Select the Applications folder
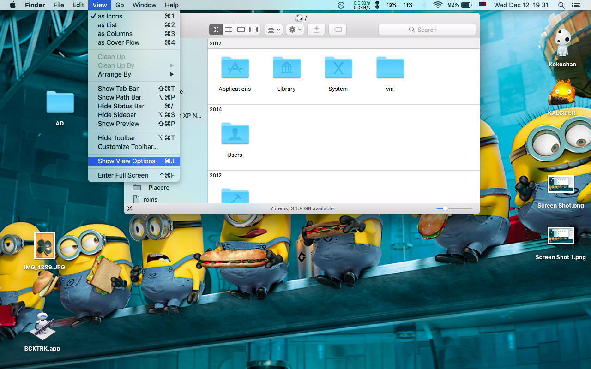The width and height of the screenshot is (591, 369). click(235, 74)
